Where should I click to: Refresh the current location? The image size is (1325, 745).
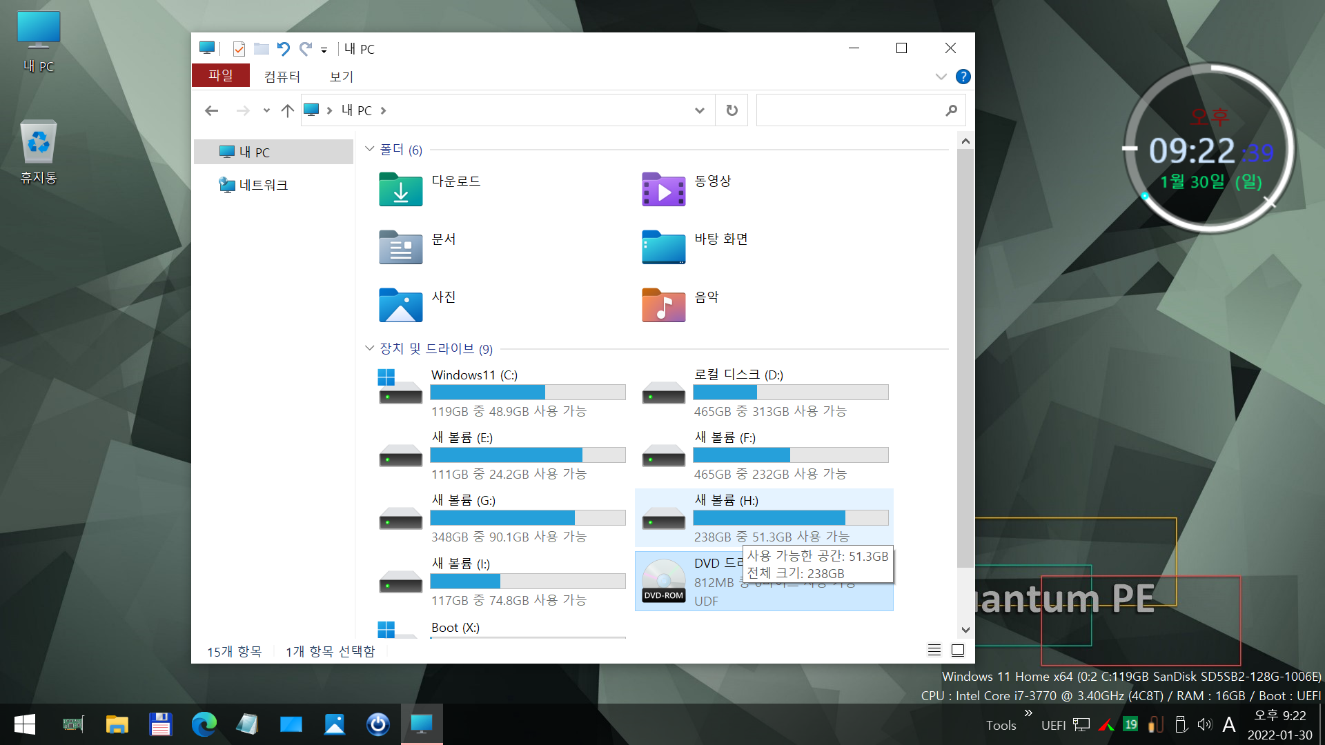[732, 110]
